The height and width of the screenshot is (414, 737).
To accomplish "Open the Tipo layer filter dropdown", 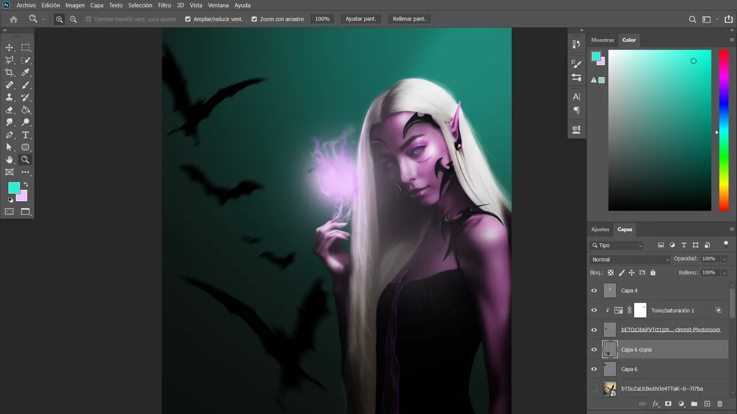I will click(617, 246).
